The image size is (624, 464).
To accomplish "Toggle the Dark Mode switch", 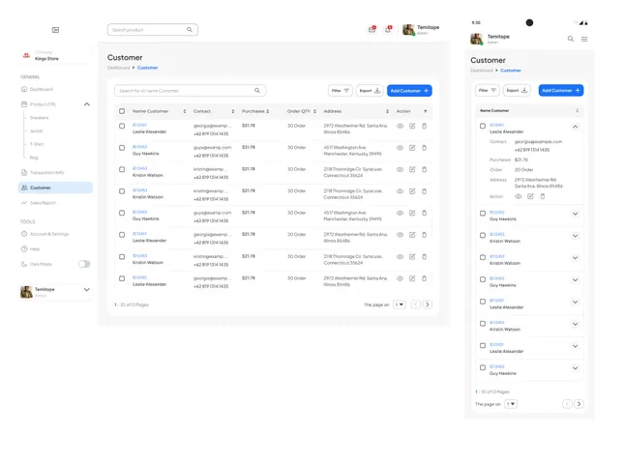I will point(84,264).
